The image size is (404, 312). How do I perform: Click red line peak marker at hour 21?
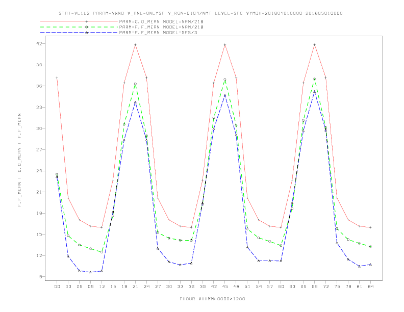(x=135, y=45)
